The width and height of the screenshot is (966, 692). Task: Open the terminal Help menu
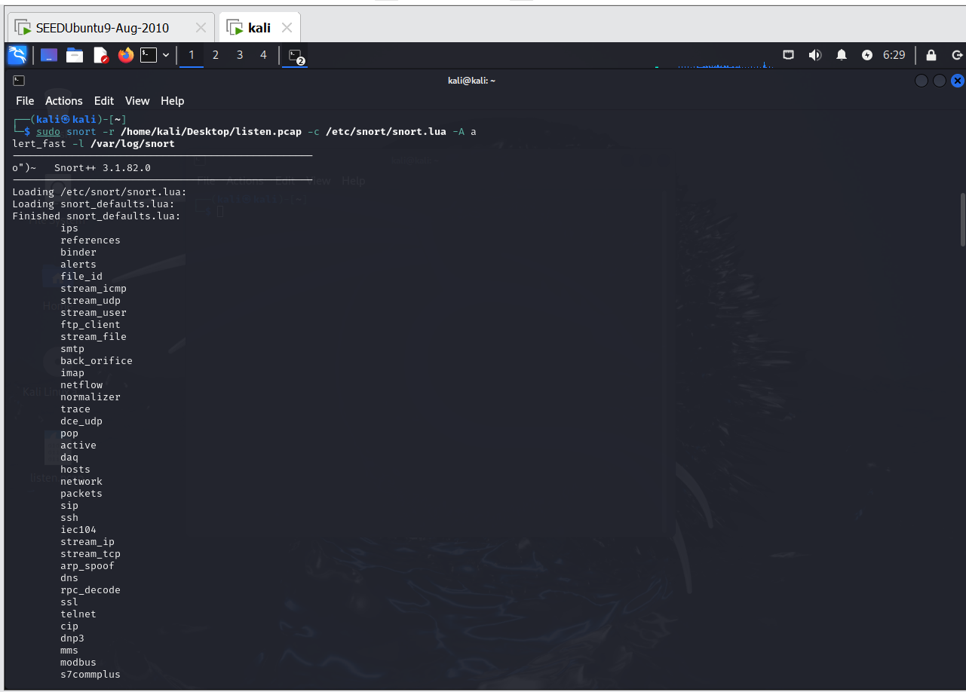click(173, 101)
